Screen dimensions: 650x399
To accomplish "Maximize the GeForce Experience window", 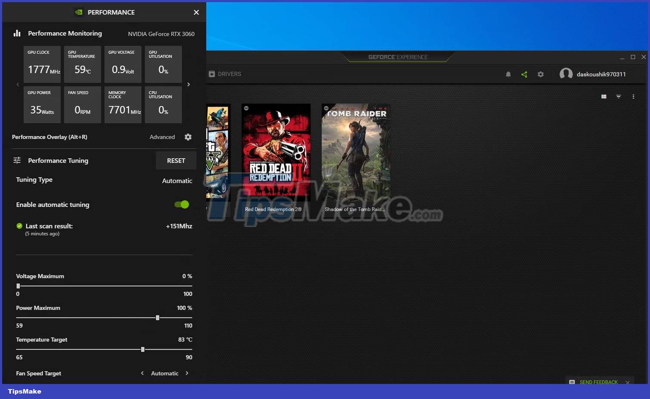I will [633, 57].
